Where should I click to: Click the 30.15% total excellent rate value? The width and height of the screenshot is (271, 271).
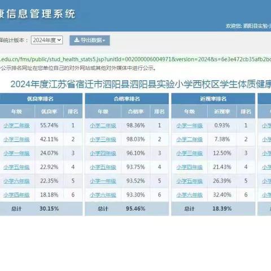[x=49, y=209]
